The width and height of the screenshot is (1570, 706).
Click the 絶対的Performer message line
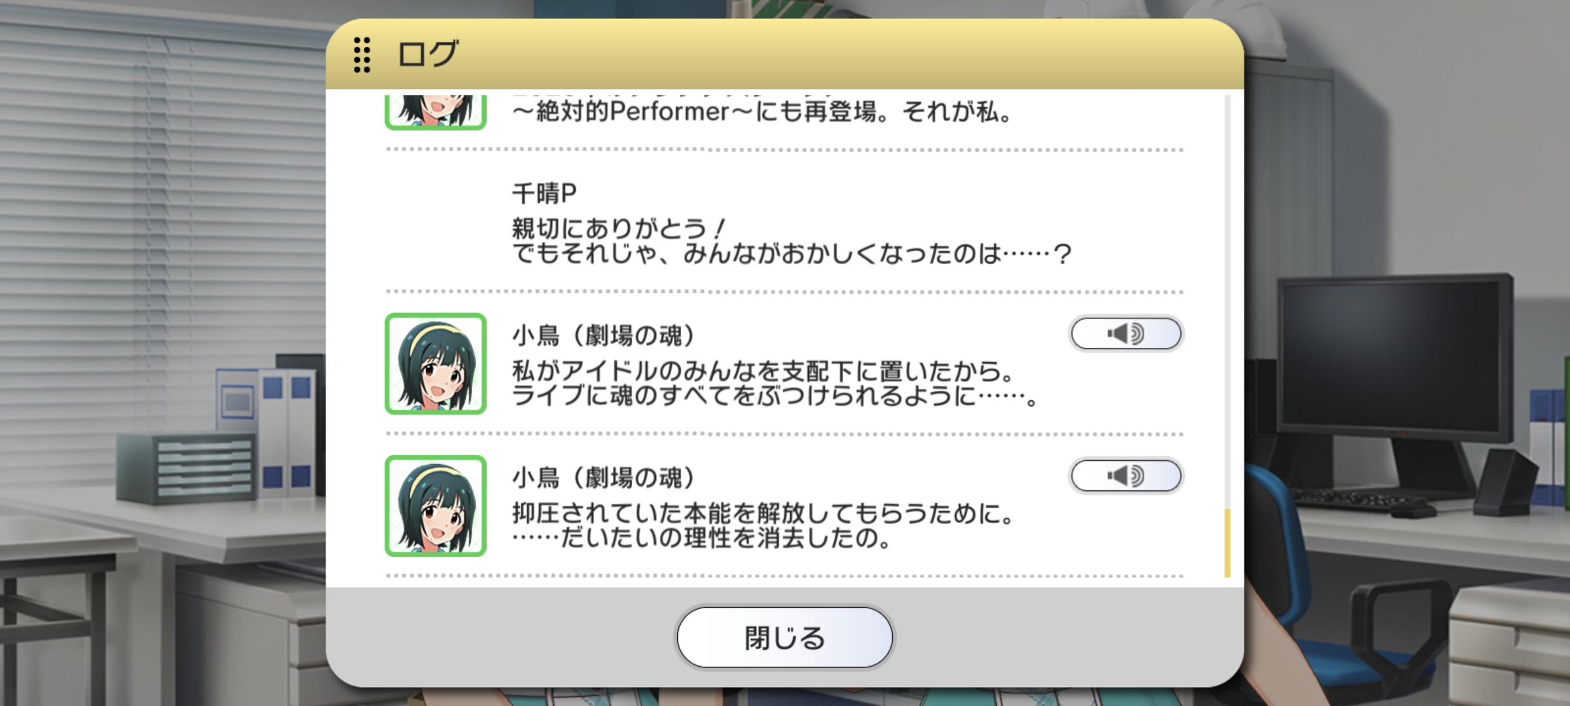pyautogui.click(x=762, y=112)
